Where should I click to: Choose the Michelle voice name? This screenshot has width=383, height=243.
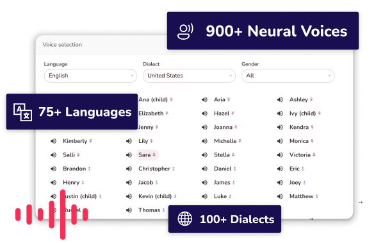point(225,141)
